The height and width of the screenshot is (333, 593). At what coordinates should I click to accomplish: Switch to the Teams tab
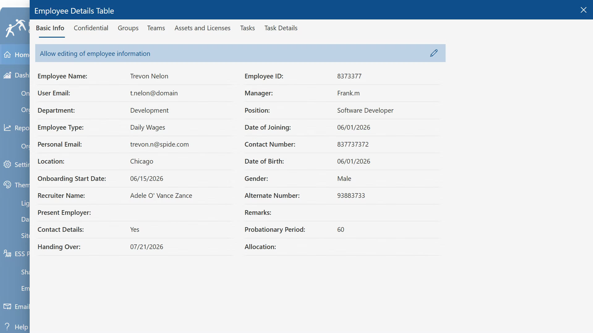point(156,28)
